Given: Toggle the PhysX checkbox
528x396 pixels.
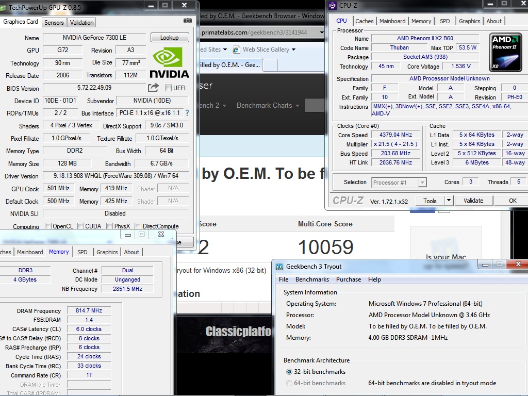Looking at the screenshot, I should [109, 226].
